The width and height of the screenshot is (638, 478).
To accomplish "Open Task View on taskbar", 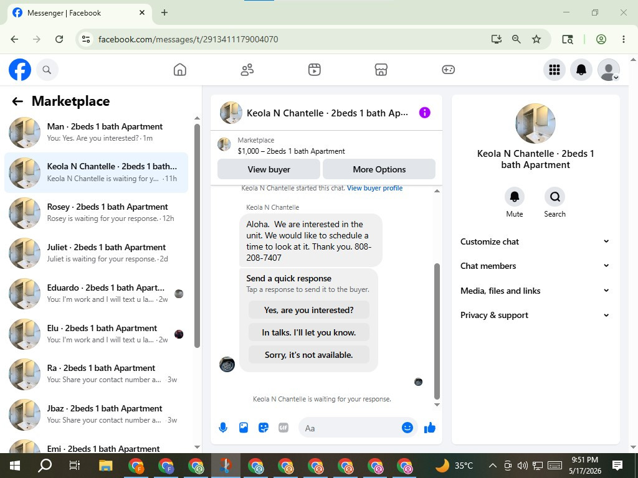I will point(75,466).
